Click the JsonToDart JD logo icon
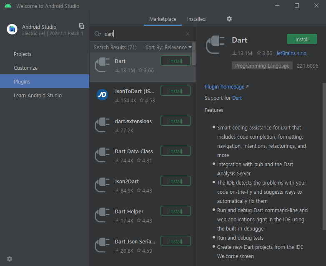This screenshot has height=266, width=326. 102,95
